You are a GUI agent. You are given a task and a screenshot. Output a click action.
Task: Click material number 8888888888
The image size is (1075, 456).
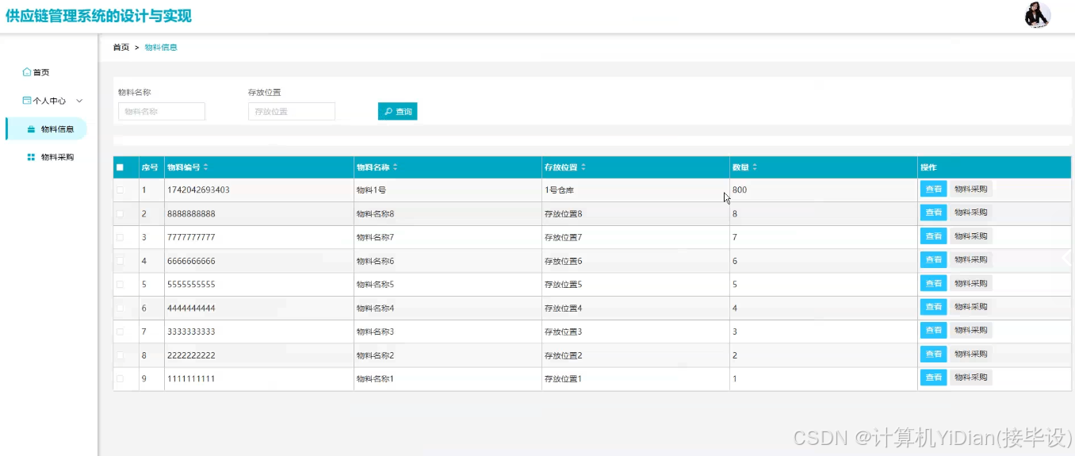click(x=191, y=214)
